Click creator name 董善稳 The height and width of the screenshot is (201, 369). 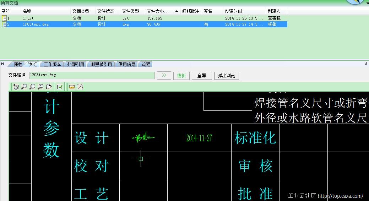274,18
